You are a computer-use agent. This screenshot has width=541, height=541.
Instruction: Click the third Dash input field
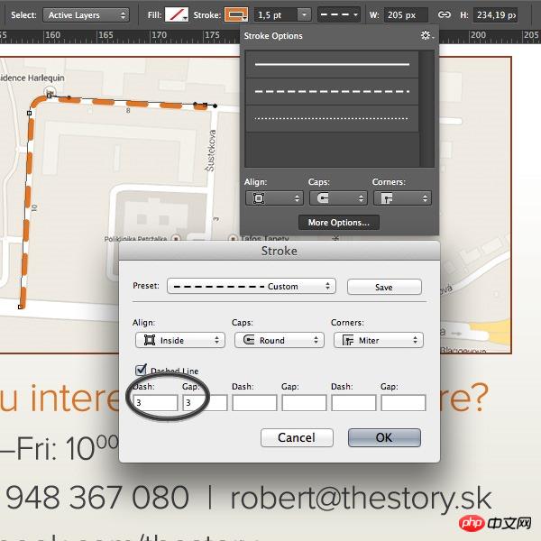click(x=353, y=403)
